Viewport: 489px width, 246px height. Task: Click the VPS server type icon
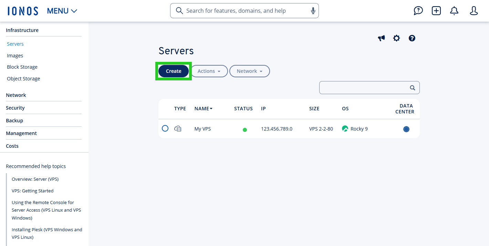pos(178,129)
